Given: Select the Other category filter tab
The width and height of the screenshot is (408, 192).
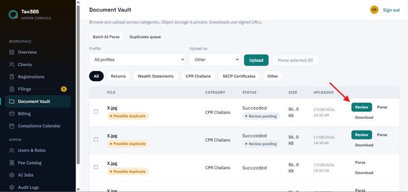Looking at the screenshot, I should [x=273, y=76].
